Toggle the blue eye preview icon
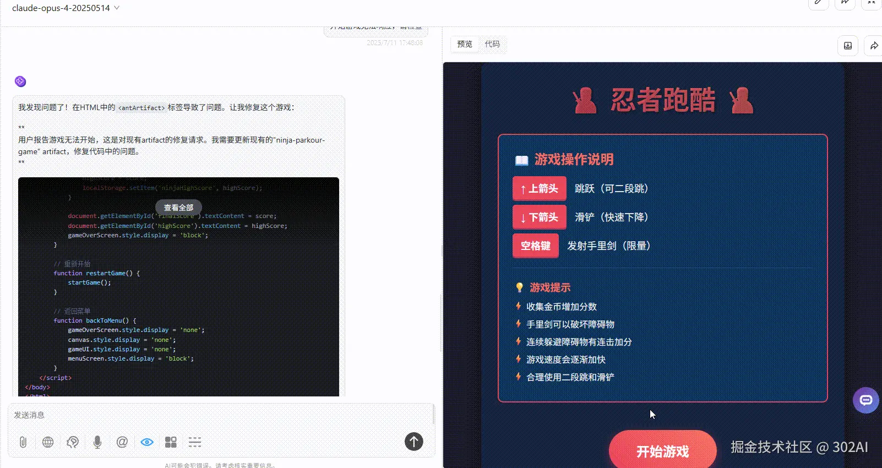This screenshot has width=882, height=468. tap(147, 442)
